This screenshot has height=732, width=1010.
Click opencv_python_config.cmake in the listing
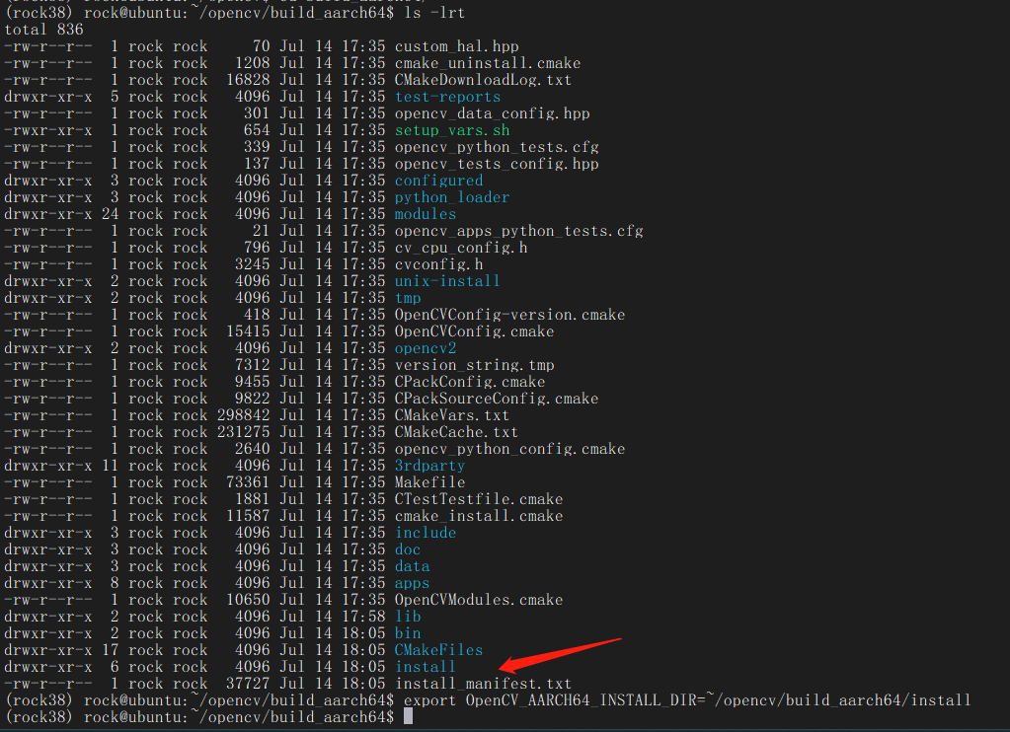coord(510,448)
